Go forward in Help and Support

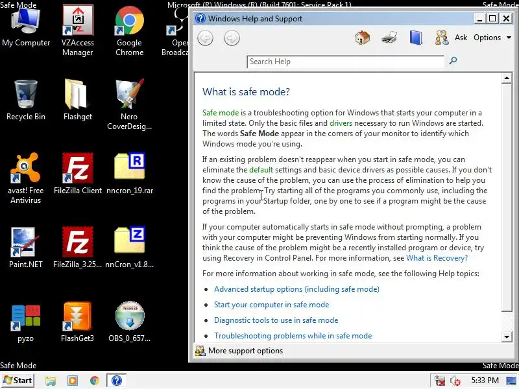coord(232,38)
